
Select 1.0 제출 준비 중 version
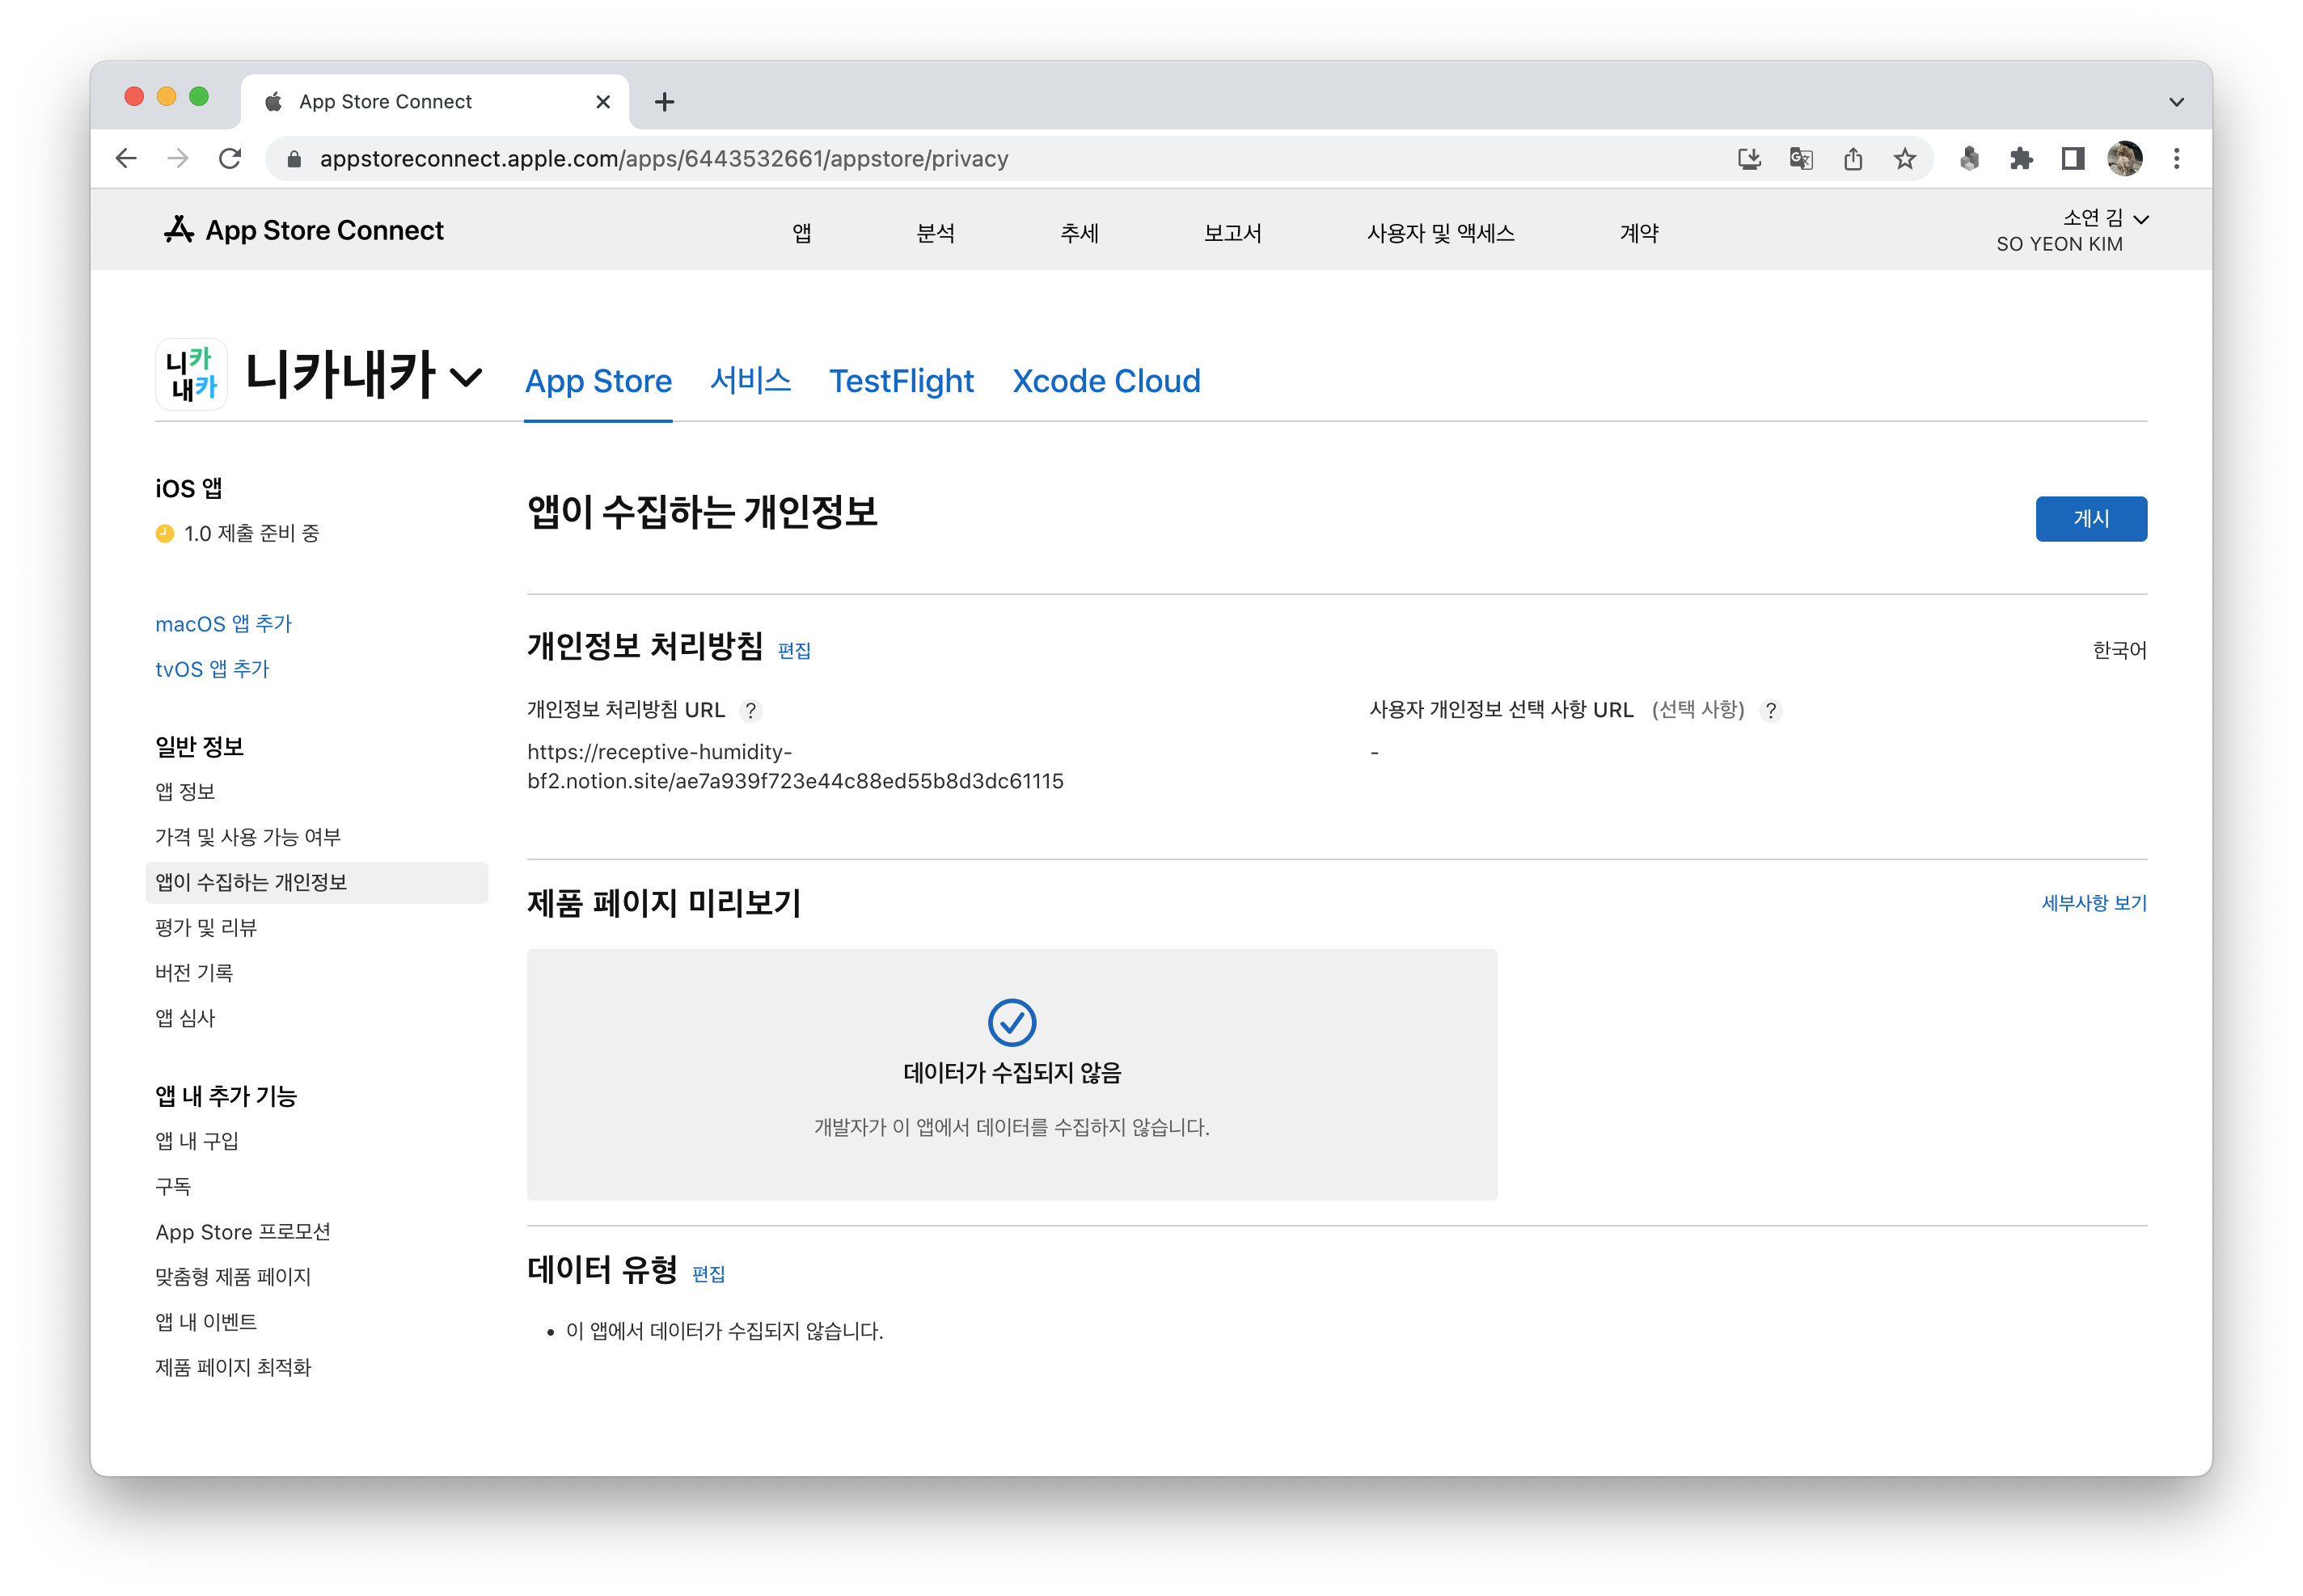click(x=251, y=534)
